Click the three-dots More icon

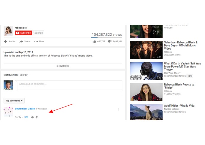pos(36,41)
